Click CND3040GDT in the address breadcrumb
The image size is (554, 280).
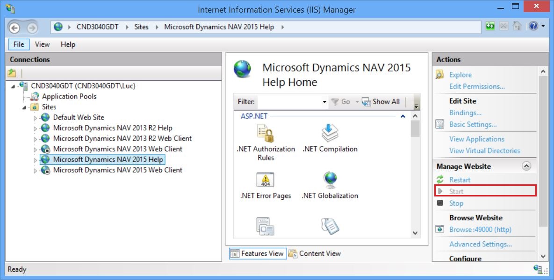pos(98,27)
